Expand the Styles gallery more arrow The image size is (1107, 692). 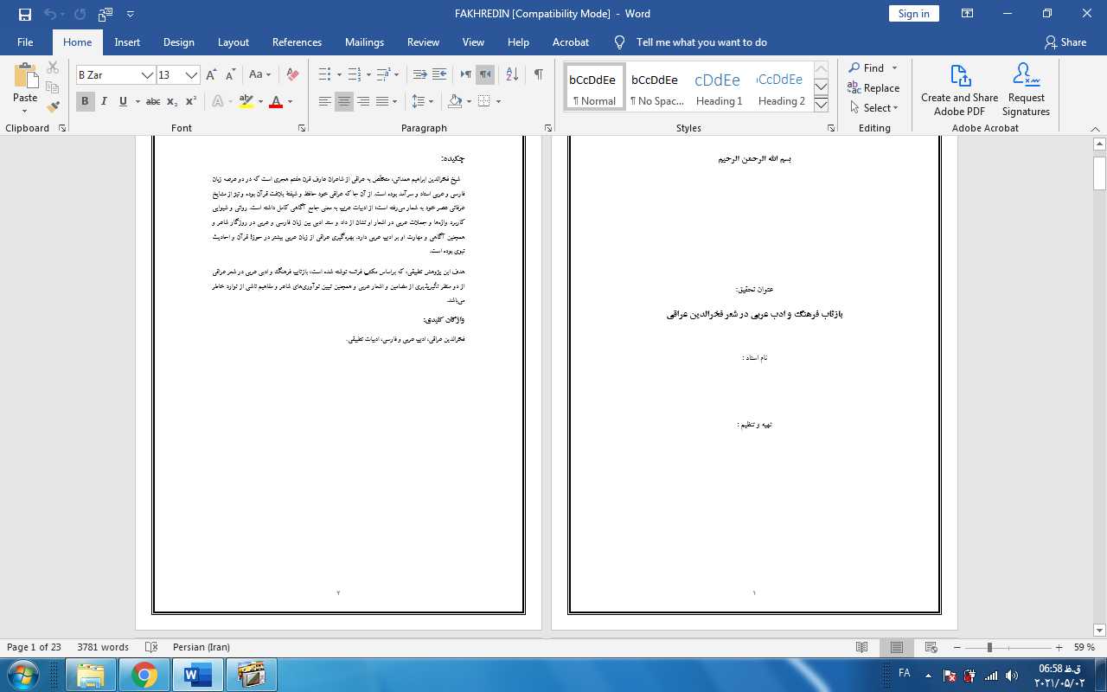(x=821, y=105)
